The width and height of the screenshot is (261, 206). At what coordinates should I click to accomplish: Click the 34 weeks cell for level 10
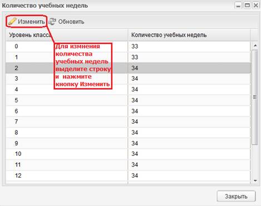point(189,154)
